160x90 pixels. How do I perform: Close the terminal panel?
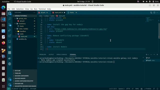point(157,54)
